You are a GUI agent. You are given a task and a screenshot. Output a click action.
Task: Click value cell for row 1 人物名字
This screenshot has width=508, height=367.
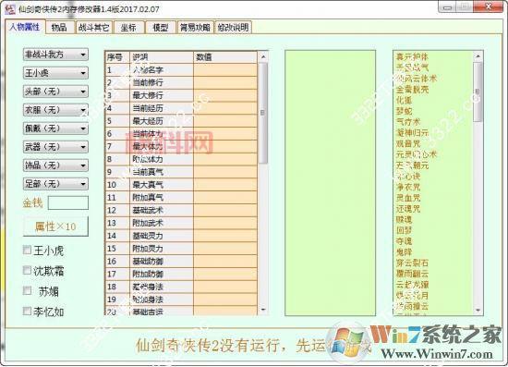pyautogui.click(x=225, y=70)
